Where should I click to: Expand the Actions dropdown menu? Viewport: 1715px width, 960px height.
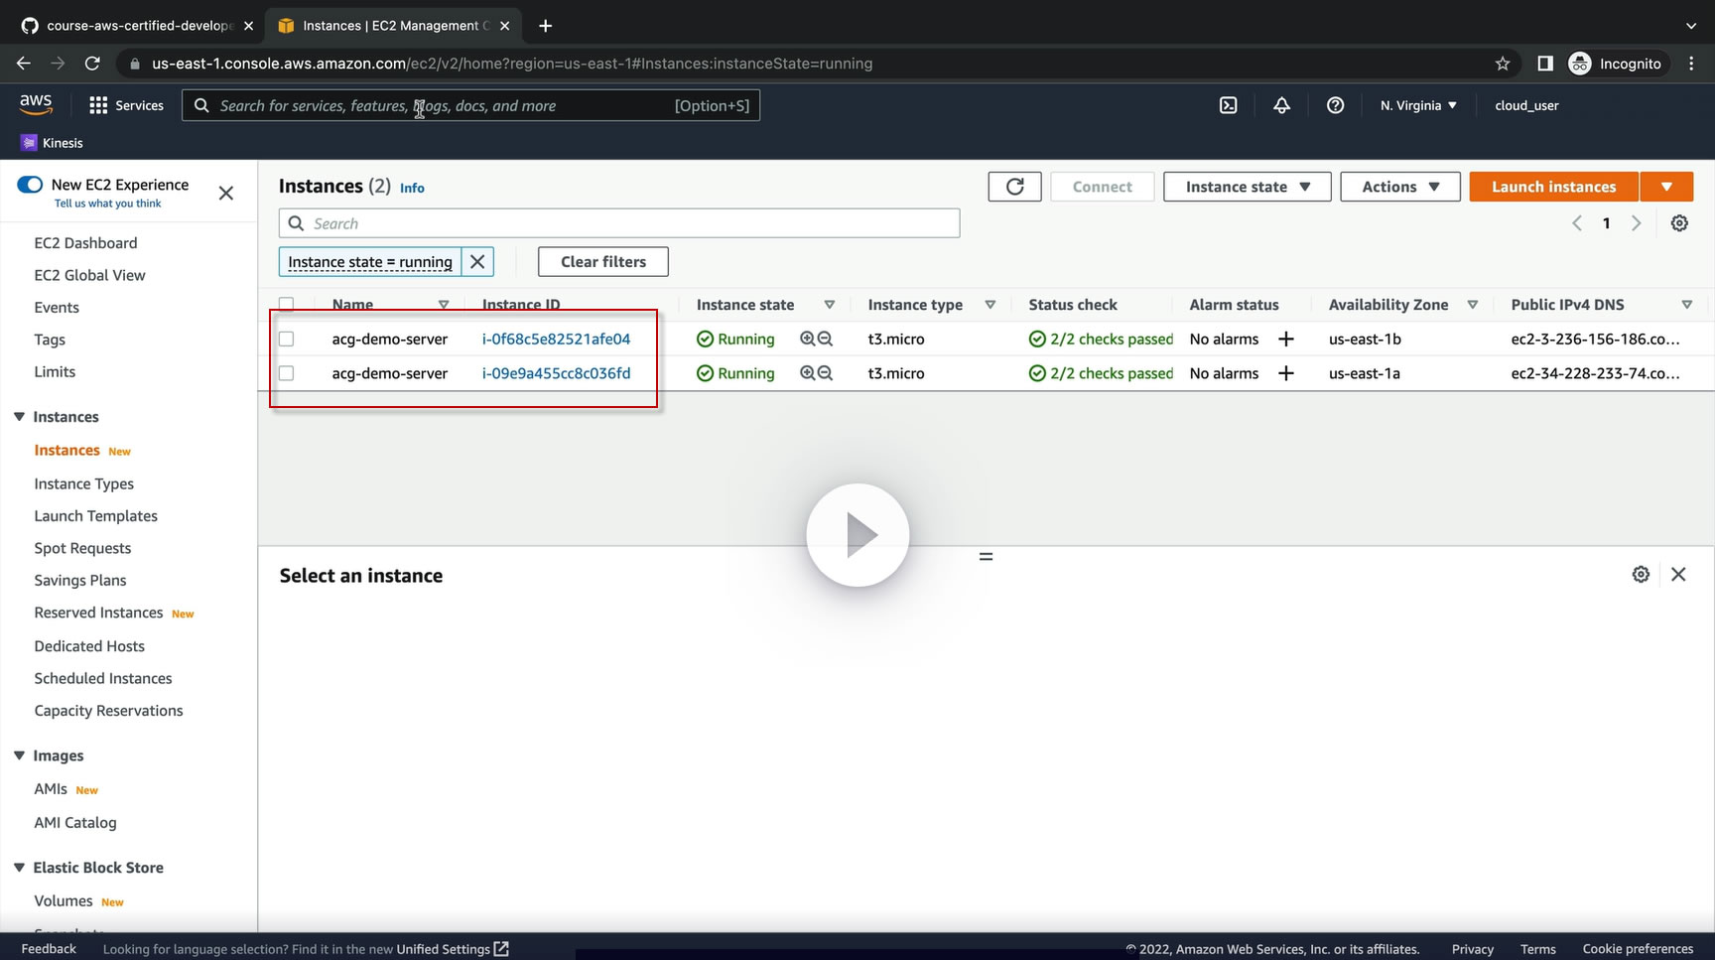pos(1399,187)
